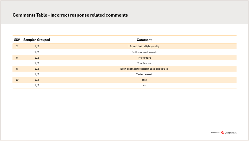Click the "contain less chocolate" comment

144,69
